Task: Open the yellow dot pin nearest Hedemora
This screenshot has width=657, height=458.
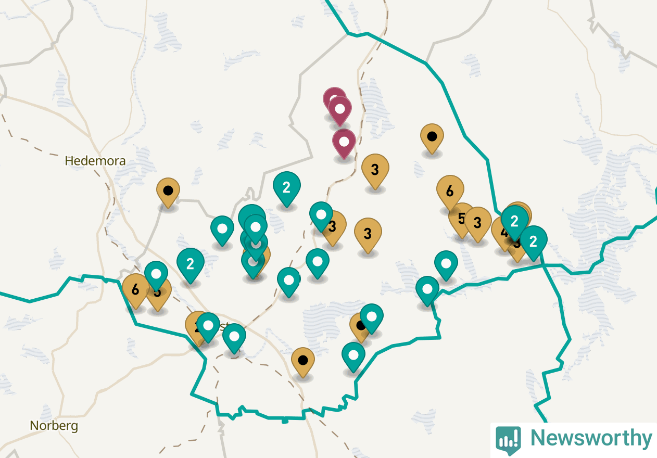Action: pos(168,193)
